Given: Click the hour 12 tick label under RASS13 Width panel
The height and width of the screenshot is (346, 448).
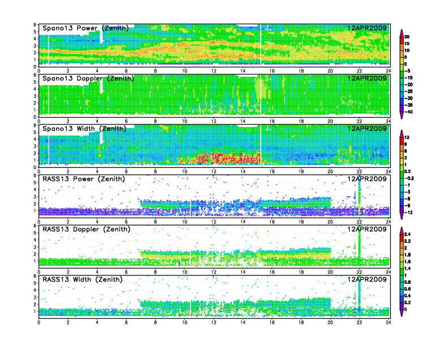Looking at the screenshot, I should (x=214, y=322).
